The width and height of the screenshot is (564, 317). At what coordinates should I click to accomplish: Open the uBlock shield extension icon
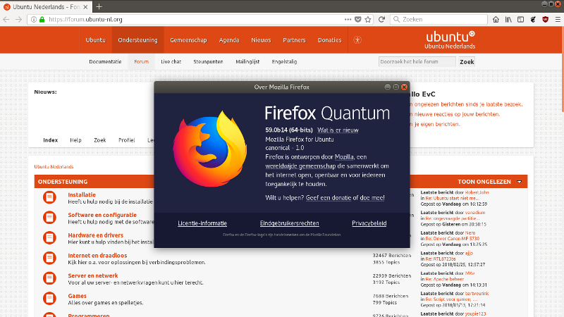point(545,20)
